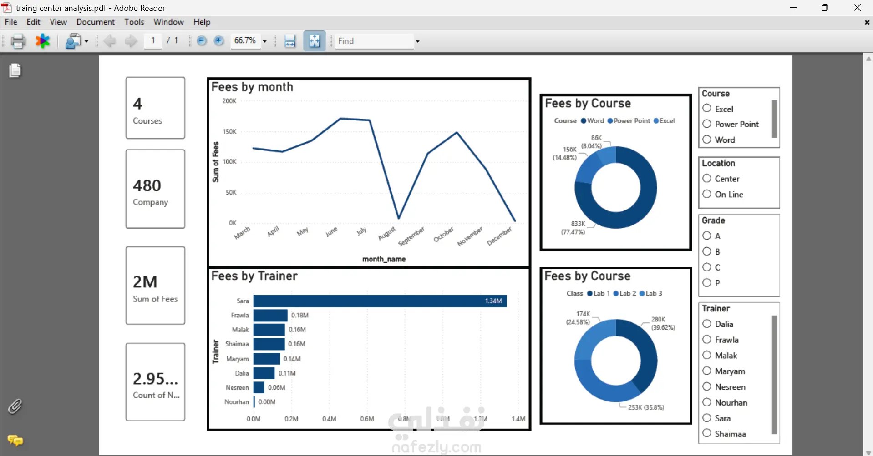Click the Lab 2 legend color dot

(616, 293)
